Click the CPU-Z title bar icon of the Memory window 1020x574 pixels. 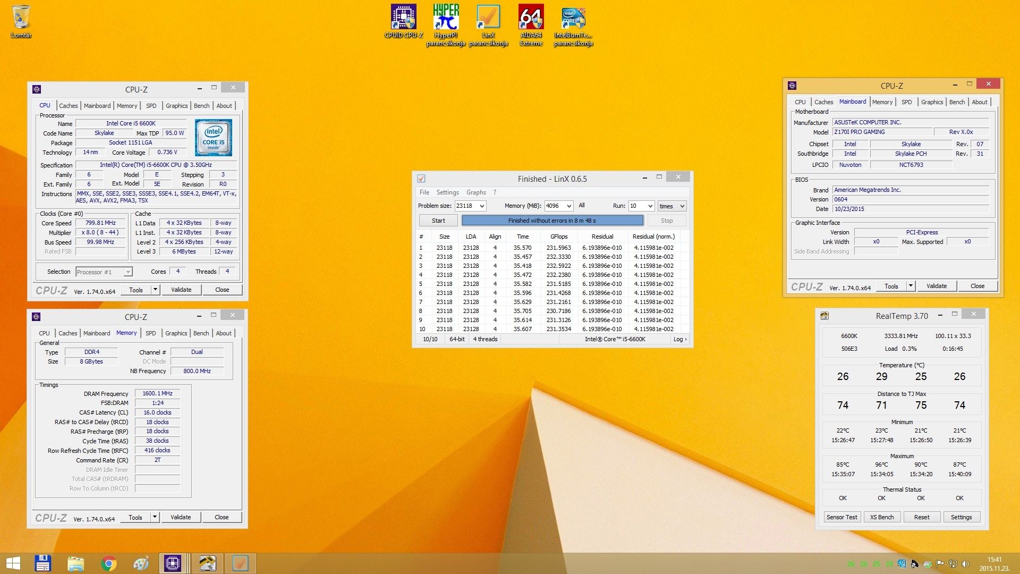[36, 317]
